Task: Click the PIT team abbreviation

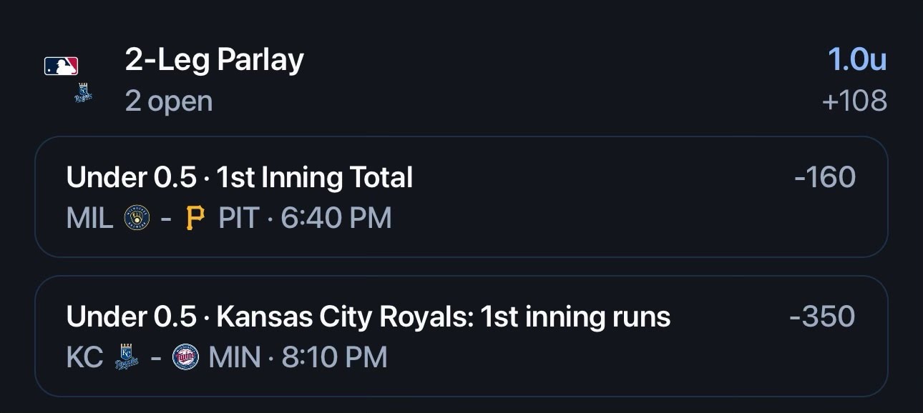Action: (x=238, y=218)
